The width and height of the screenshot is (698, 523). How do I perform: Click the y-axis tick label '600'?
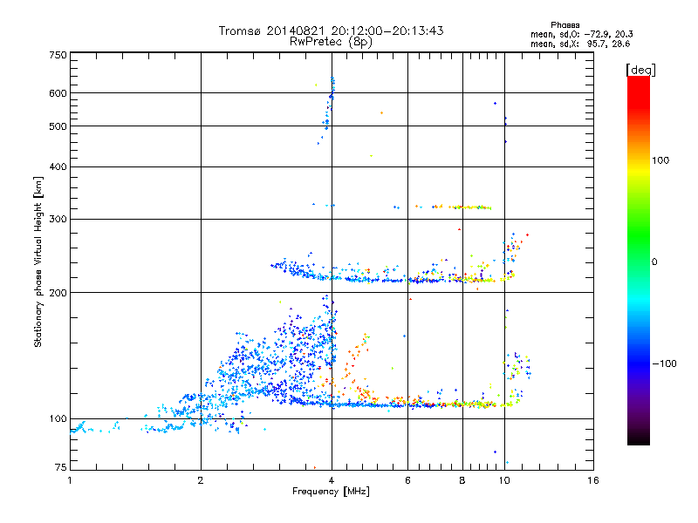[x=58, y=93]
